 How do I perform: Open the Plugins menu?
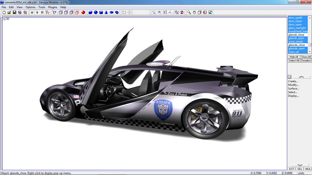pyautogui.click(x=53, y=7)
